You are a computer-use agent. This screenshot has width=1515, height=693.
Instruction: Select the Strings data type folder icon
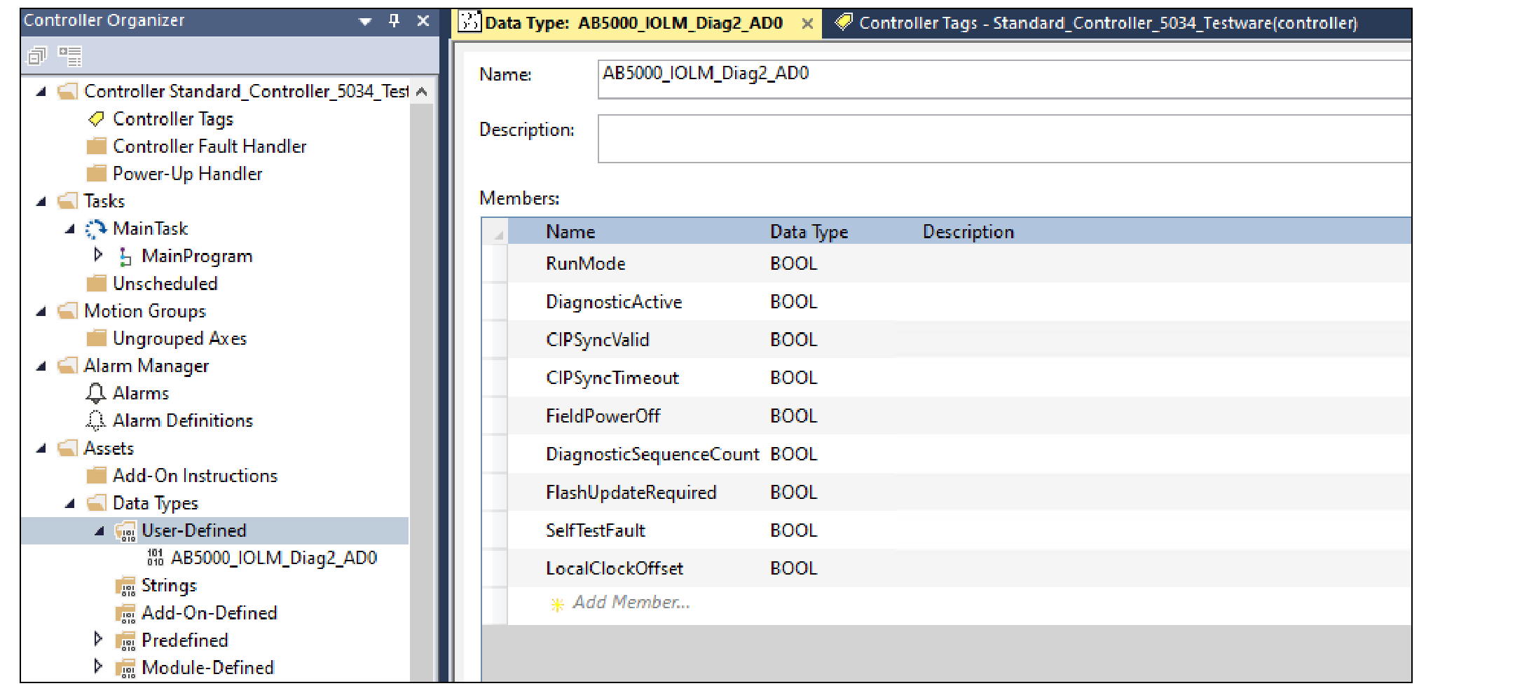[125, 586]
